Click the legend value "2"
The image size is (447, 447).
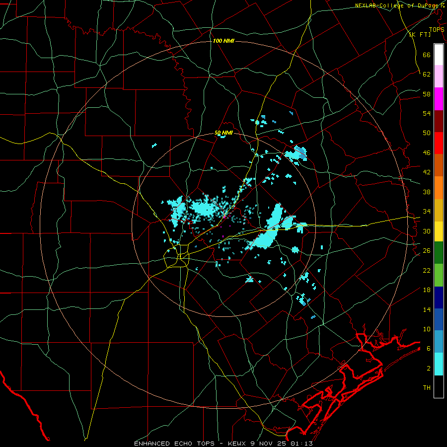[x=429, y=369]
